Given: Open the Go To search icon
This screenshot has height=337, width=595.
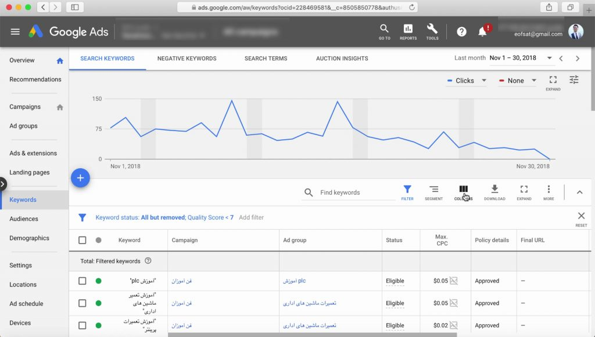Looking at the screenshot, I should pos(385,32).
